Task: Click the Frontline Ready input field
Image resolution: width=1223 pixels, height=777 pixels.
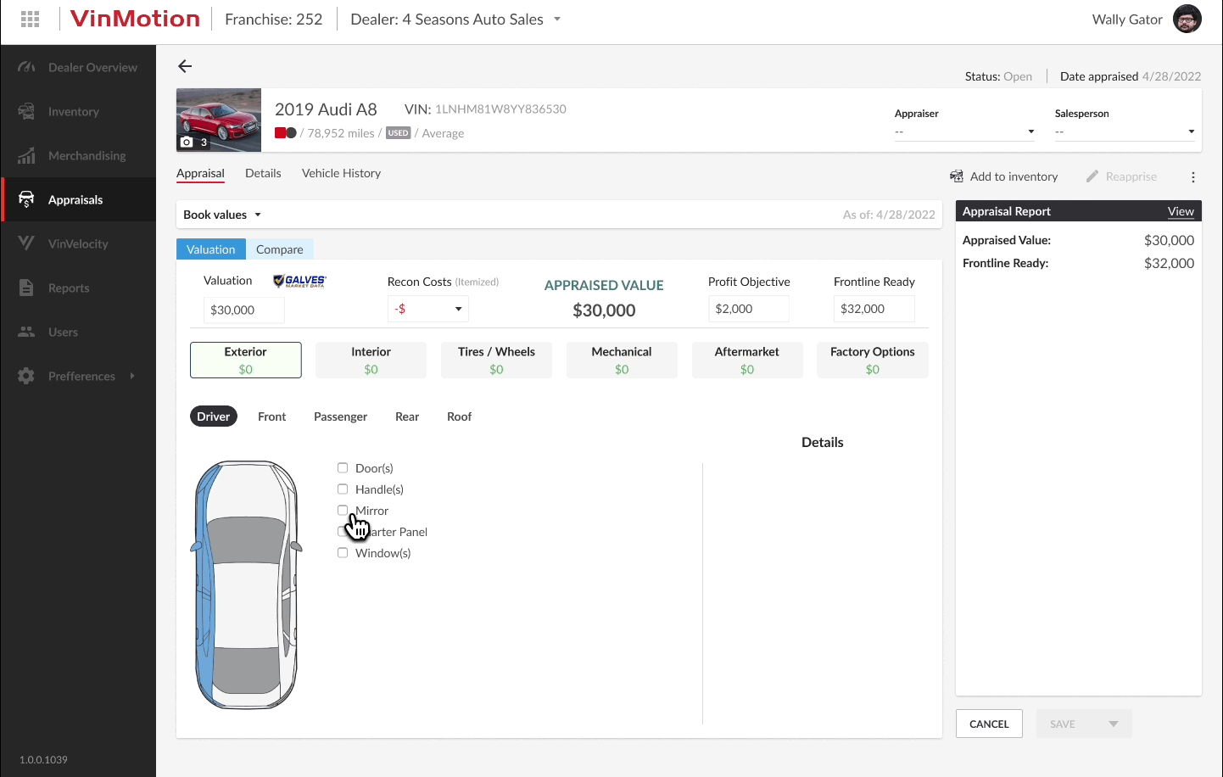Action: coord(874,309)
